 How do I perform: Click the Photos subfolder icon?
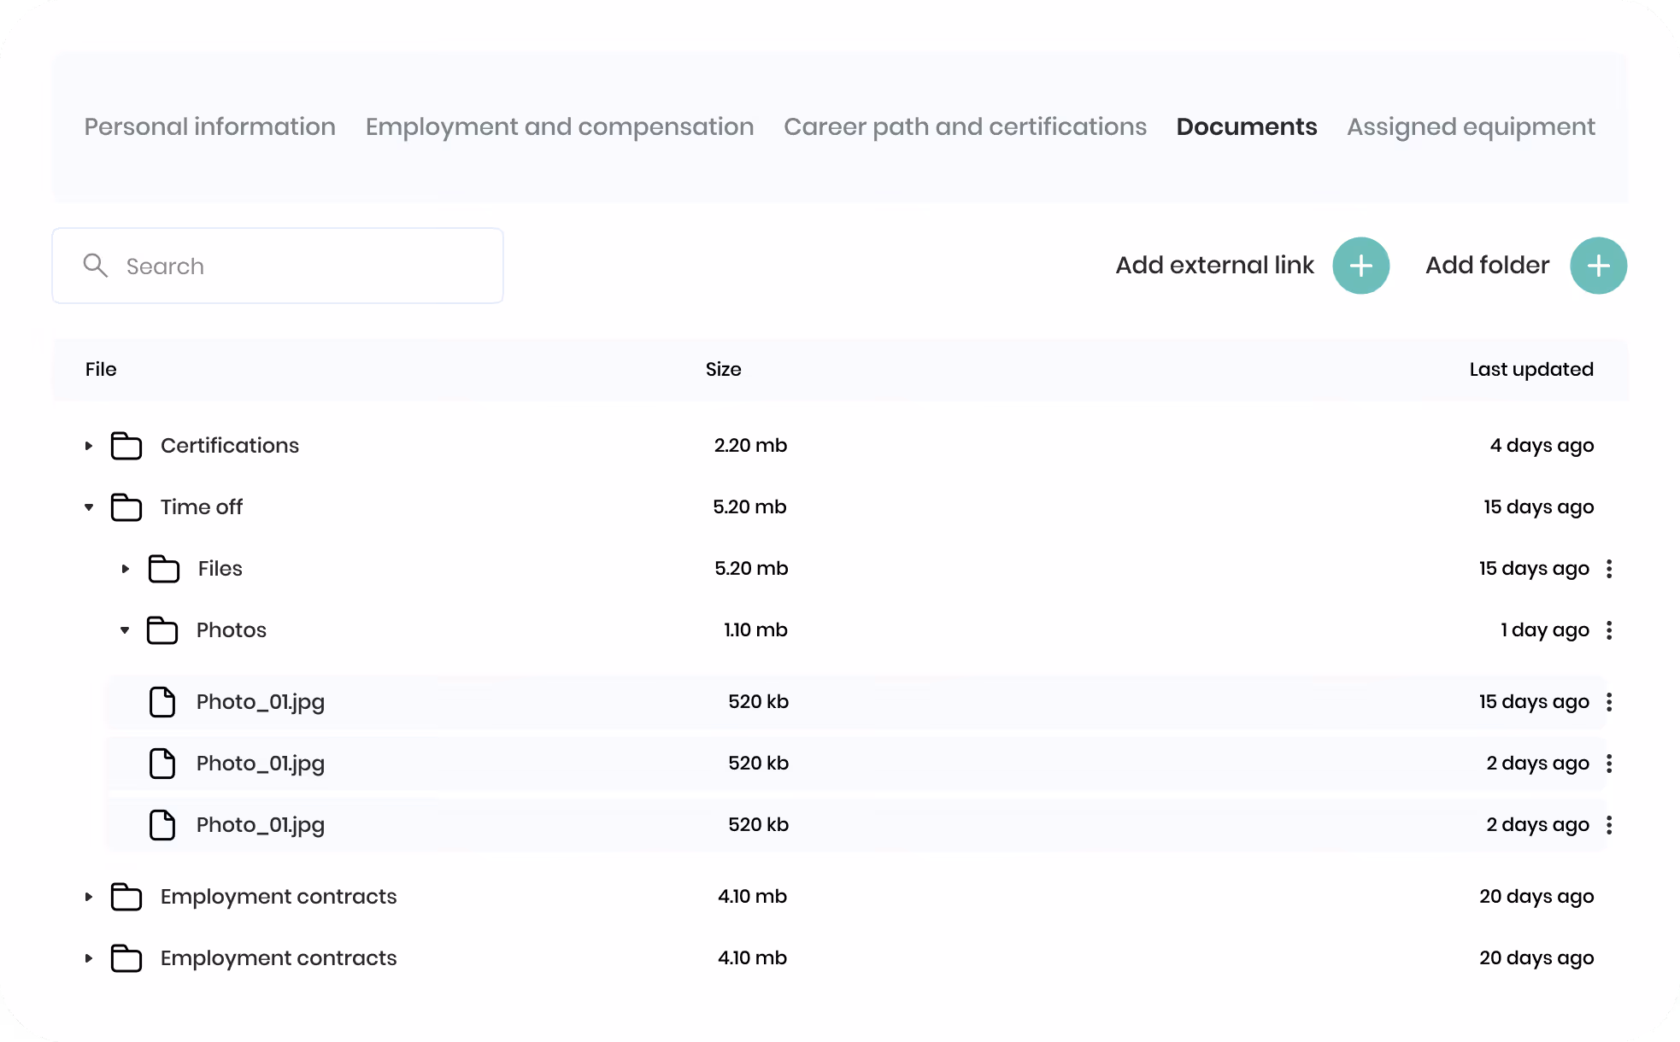pos(162,630)
